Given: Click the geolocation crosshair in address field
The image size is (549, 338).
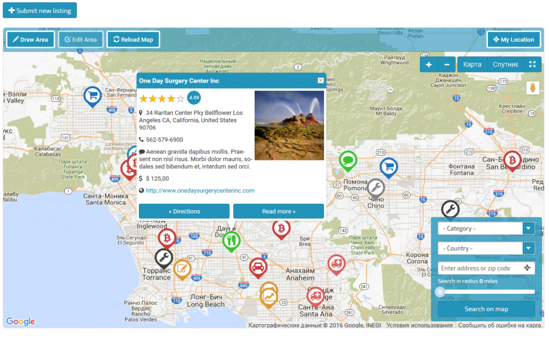Looking at the screenshot, I should pyautogui.click(x=527, y=268).
